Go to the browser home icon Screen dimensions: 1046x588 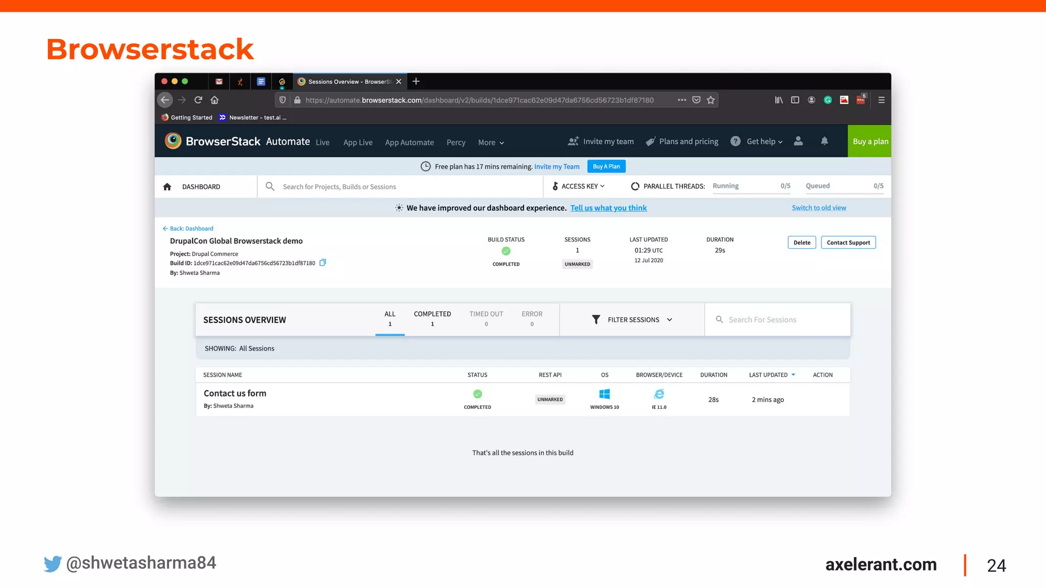click(215, 100)
